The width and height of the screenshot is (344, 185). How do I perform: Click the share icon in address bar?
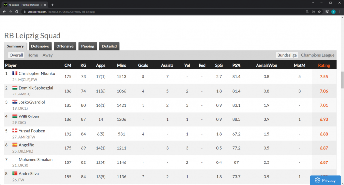[x=313, y=12]
